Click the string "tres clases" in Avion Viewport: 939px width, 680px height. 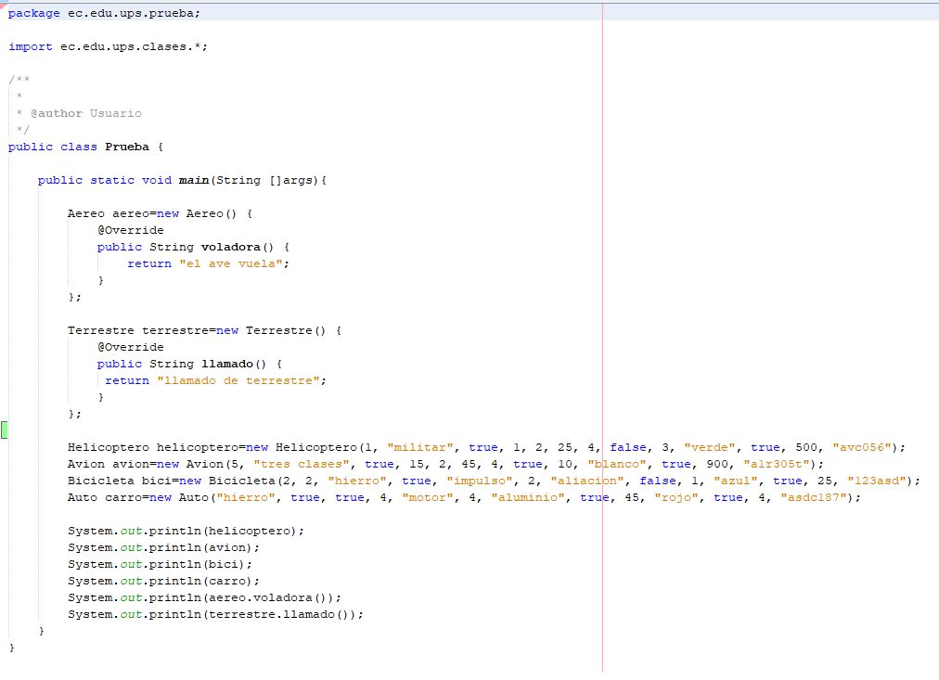coord(282,464)
